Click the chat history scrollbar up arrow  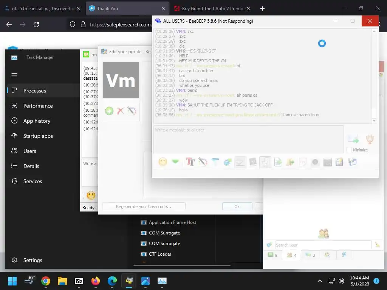(374, 31)
